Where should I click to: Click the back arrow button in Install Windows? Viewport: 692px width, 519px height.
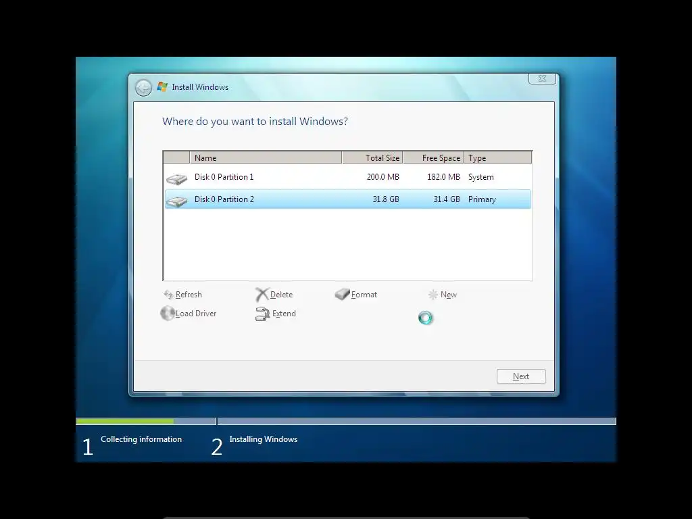143,88
